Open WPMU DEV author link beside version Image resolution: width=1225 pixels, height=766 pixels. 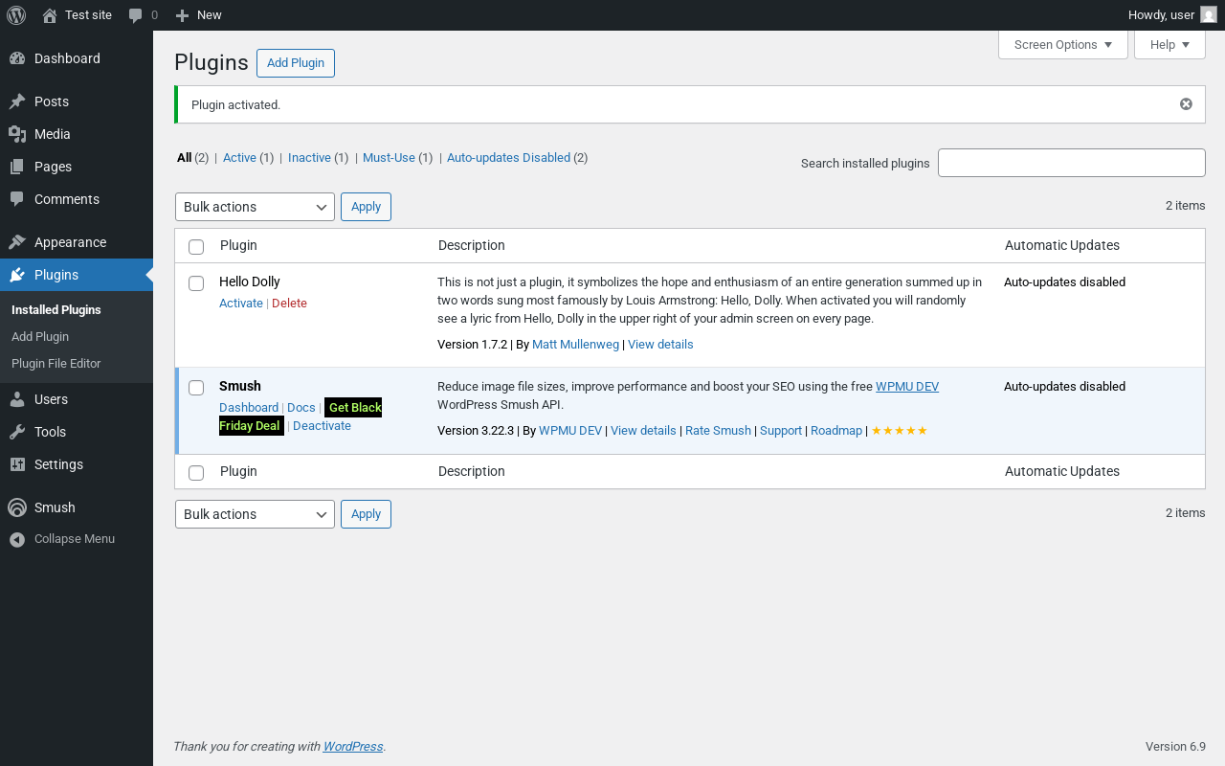(570, 431)
